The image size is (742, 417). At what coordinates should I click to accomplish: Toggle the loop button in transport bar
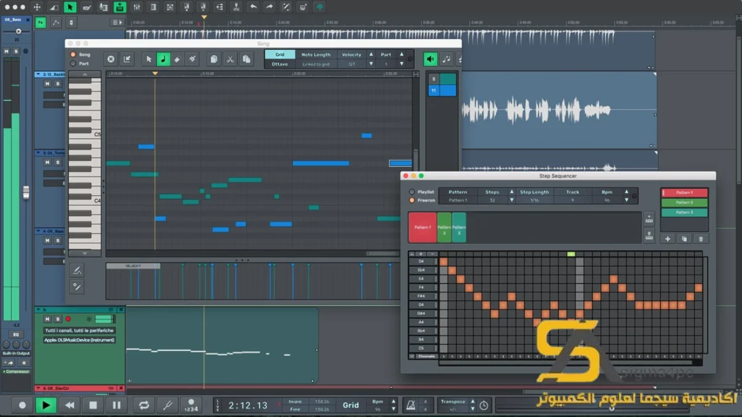click(x=143, y=405)
